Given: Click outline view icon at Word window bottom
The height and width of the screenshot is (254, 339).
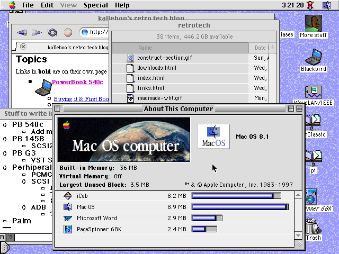Looking at the screenshot, I should click(x=10, y=238).
